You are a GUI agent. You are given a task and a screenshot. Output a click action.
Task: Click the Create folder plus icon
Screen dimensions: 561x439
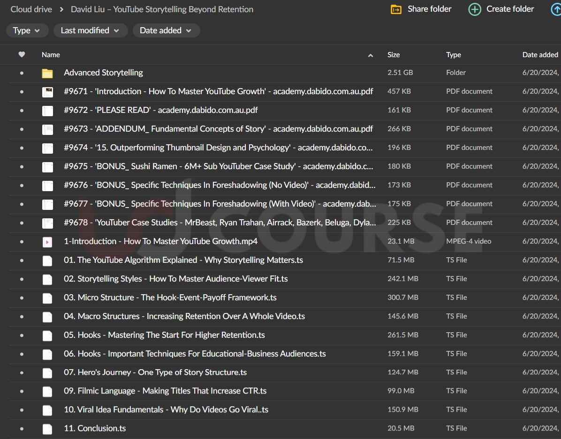tap(475, 9)
